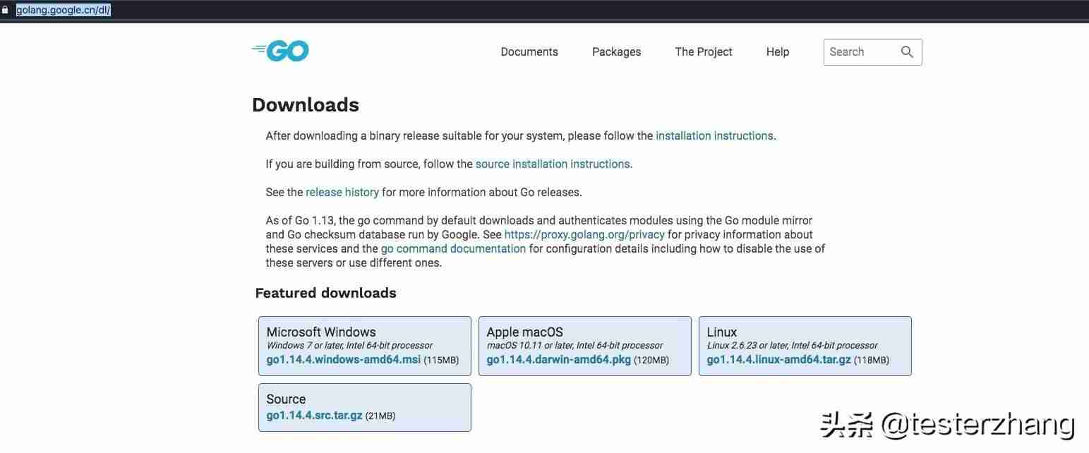Click the Go logo

point(280,51)
